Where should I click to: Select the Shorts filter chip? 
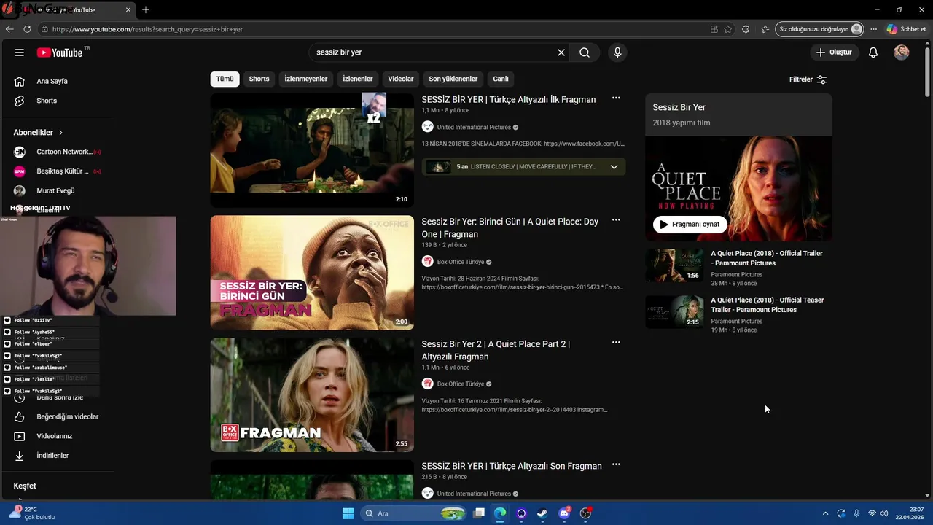coord(259,79)
